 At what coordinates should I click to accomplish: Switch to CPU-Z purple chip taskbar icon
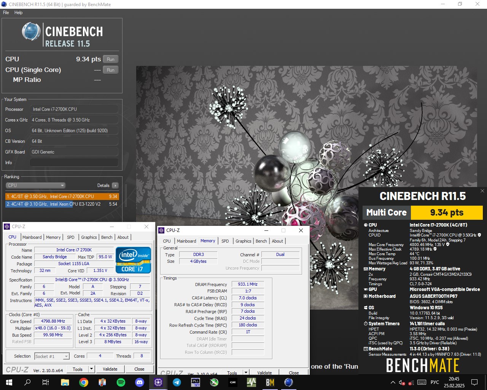point(158,382)
